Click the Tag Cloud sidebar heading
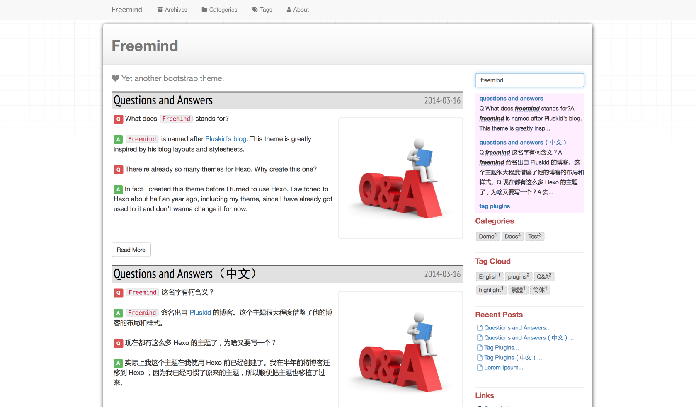Screen dimensions: 696x407 click(x=493, y=262)
